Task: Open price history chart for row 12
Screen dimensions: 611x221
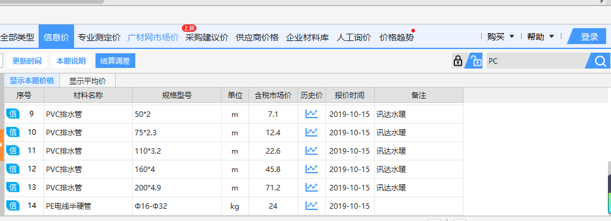Action: click(312, 169)
